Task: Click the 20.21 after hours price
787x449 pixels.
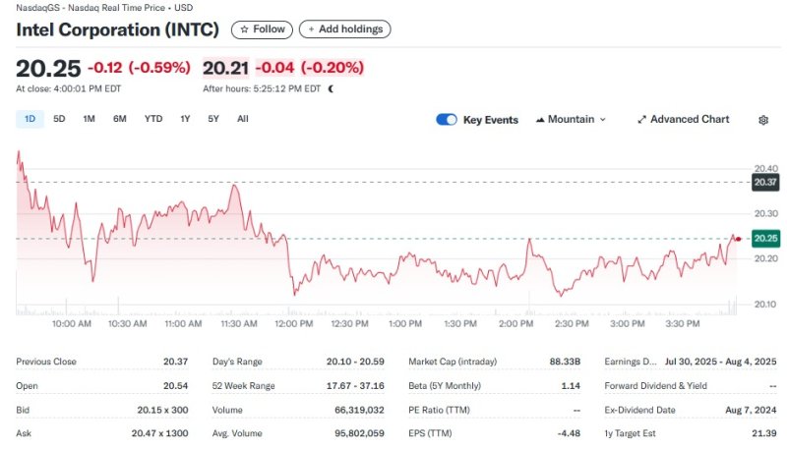Action: (225, 68)
